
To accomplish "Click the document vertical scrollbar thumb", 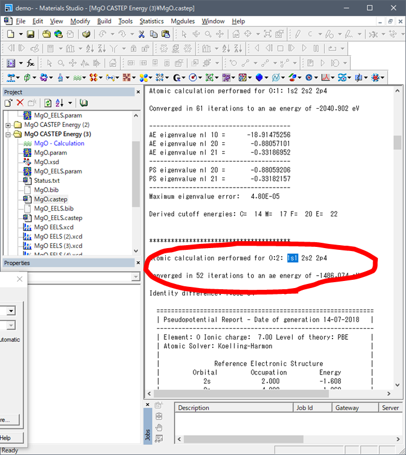I will click(x=397, y=142).
